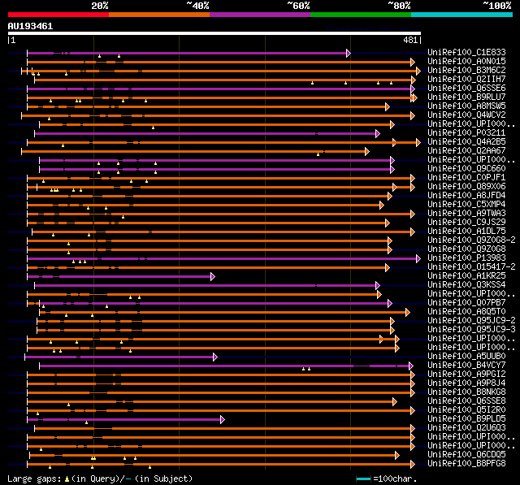Select the UniRef100_A8Q5T0 row label

[x=466, y=312]
